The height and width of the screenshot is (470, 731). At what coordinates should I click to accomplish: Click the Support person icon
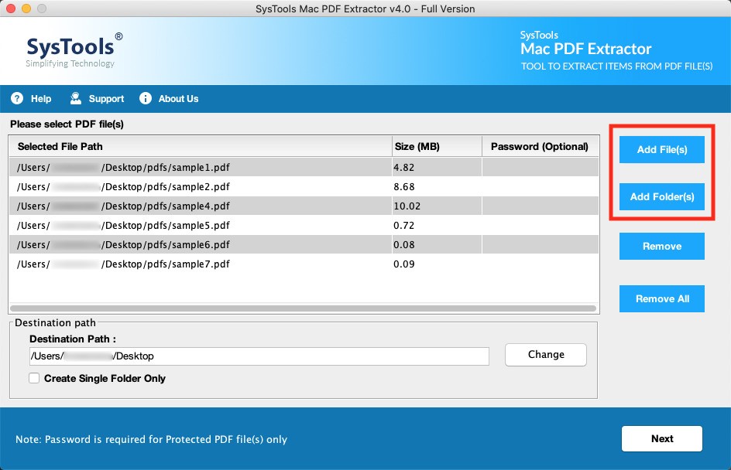point(76,98)
